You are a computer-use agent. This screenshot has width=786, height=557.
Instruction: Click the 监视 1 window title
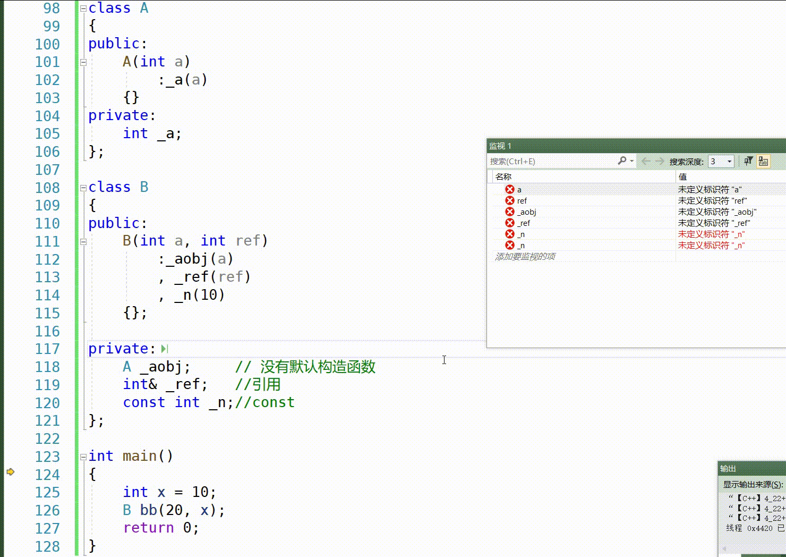500,146
